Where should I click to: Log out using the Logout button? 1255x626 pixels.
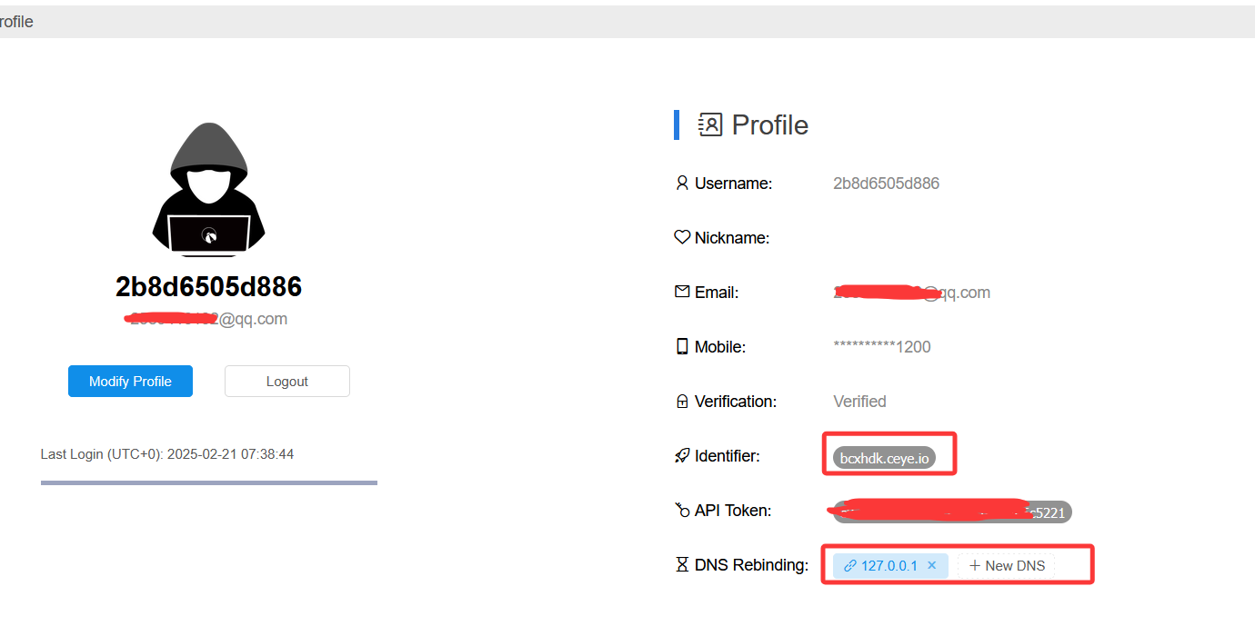(286, 382)
